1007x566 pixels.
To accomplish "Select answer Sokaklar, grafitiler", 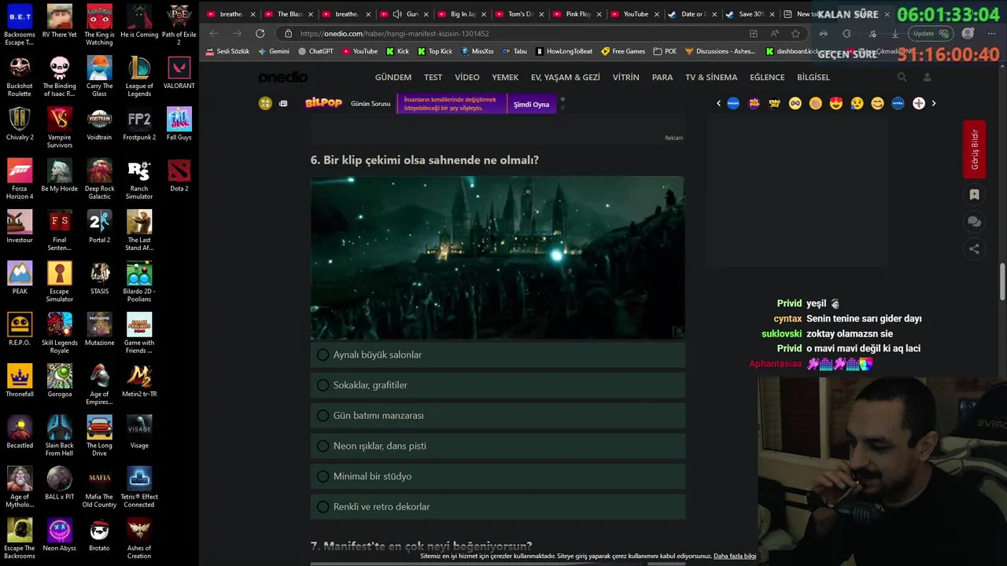I will click(x=497, y=385).
